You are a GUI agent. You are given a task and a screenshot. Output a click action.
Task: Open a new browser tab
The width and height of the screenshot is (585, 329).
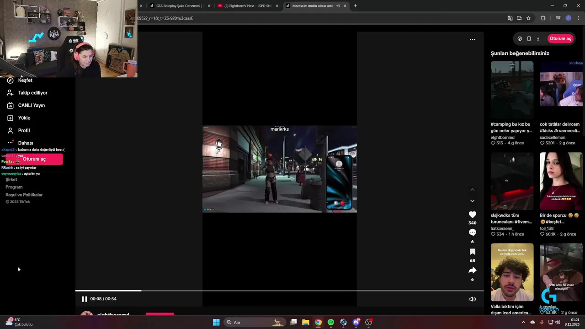[x=355, y=6]
